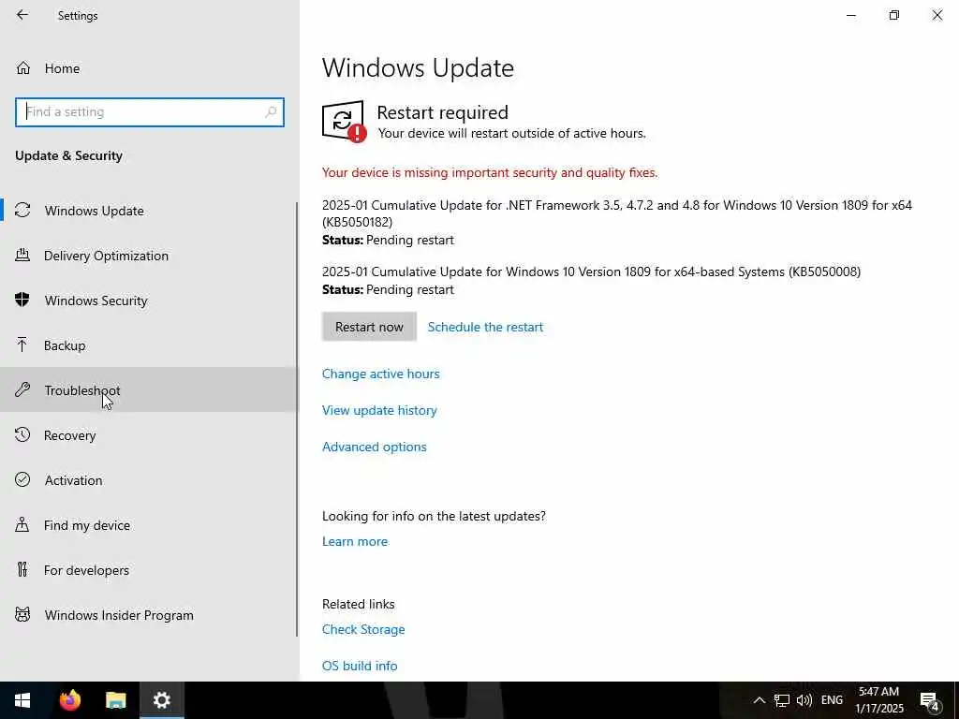Image resolution: width=959 pixels, height=719 pixels.
Task: Click Schedule the restart link
Action: pos(485,327)
